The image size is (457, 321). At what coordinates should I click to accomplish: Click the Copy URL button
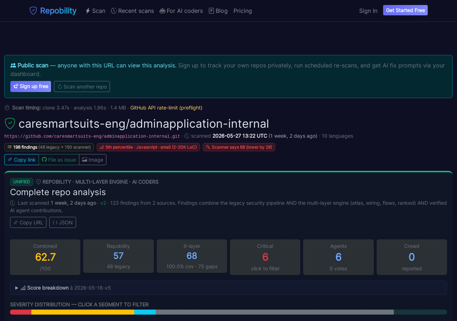point(28,223)
